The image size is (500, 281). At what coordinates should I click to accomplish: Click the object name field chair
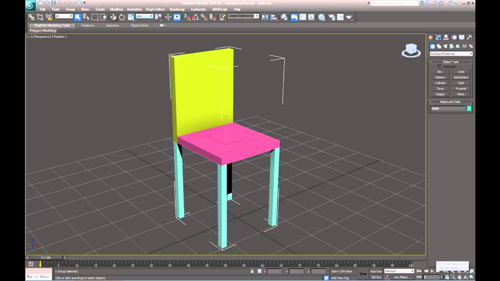pyautogui.click(x=448, y=108)
